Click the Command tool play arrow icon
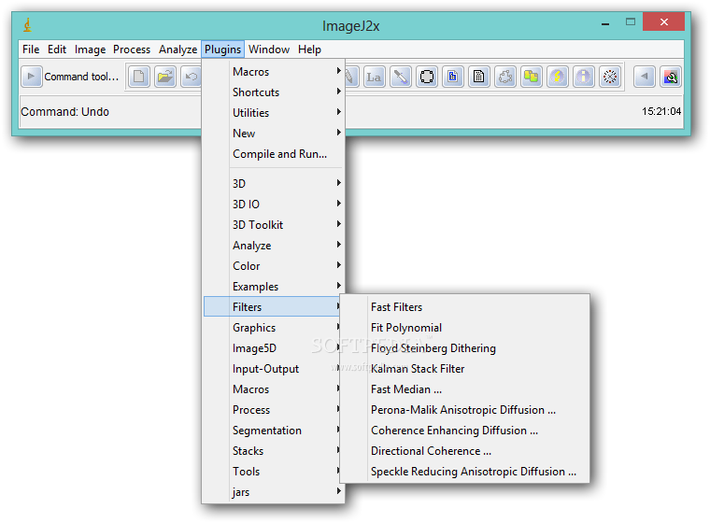 click(x=31, y=77)
